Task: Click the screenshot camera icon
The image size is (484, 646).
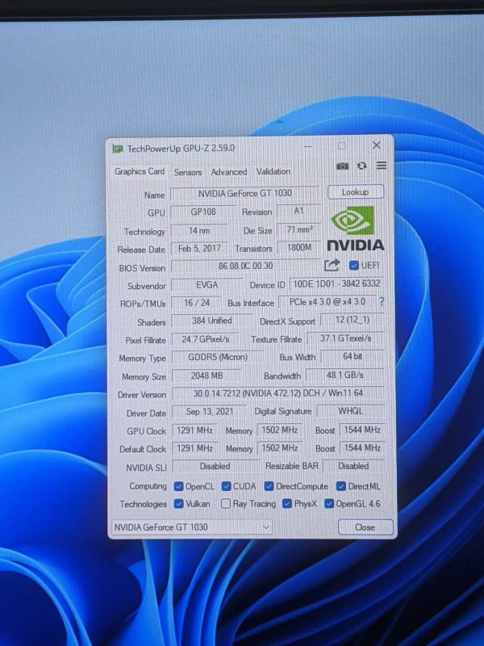Action: coord(342,166)
